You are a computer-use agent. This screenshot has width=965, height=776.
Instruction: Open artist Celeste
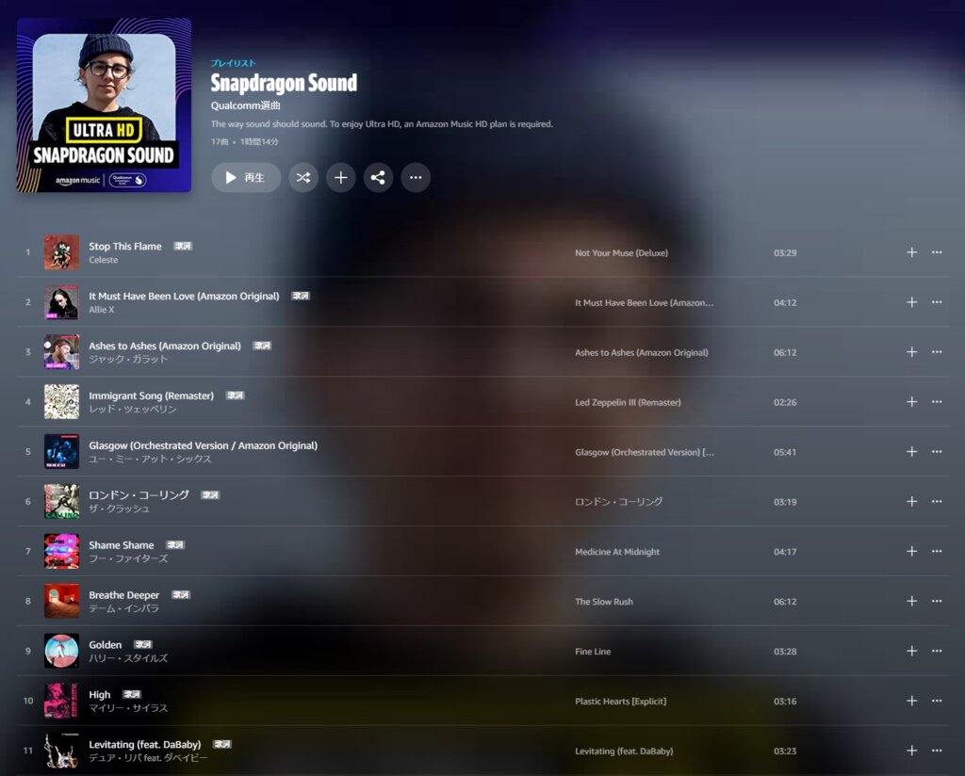click(x=104, y=260)
